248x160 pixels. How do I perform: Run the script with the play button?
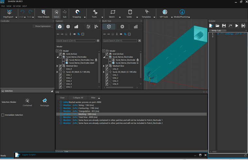tap(237, 26)
